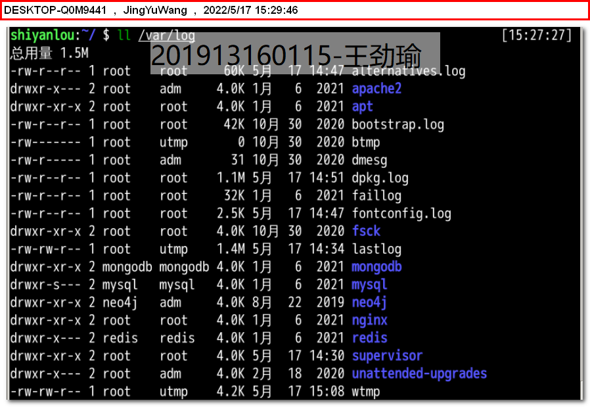Open the apt directory entry
Viewport: 590px width, 407px height.
362,107
